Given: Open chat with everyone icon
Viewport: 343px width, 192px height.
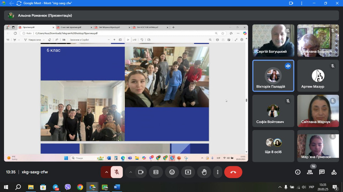Looking at the screenshot, I should (322, 172).
